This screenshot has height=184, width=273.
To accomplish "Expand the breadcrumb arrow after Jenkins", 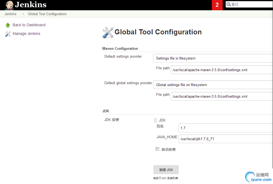I will (x=23, y=14).
